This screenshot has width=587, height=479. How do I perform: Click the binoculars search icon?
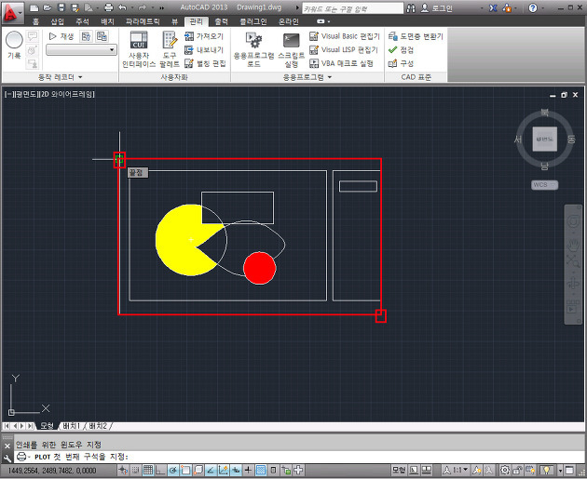[x=411, y=8]
